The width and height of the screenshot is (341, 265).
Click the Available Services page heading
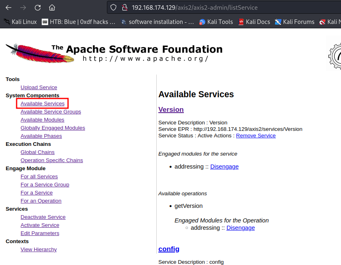pos(196,94)
